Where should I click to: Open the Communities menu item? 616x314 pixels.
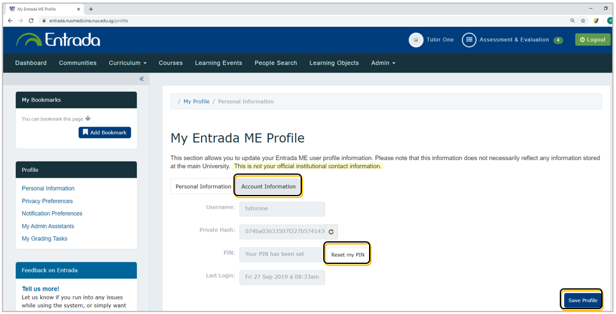click(78, 63)
